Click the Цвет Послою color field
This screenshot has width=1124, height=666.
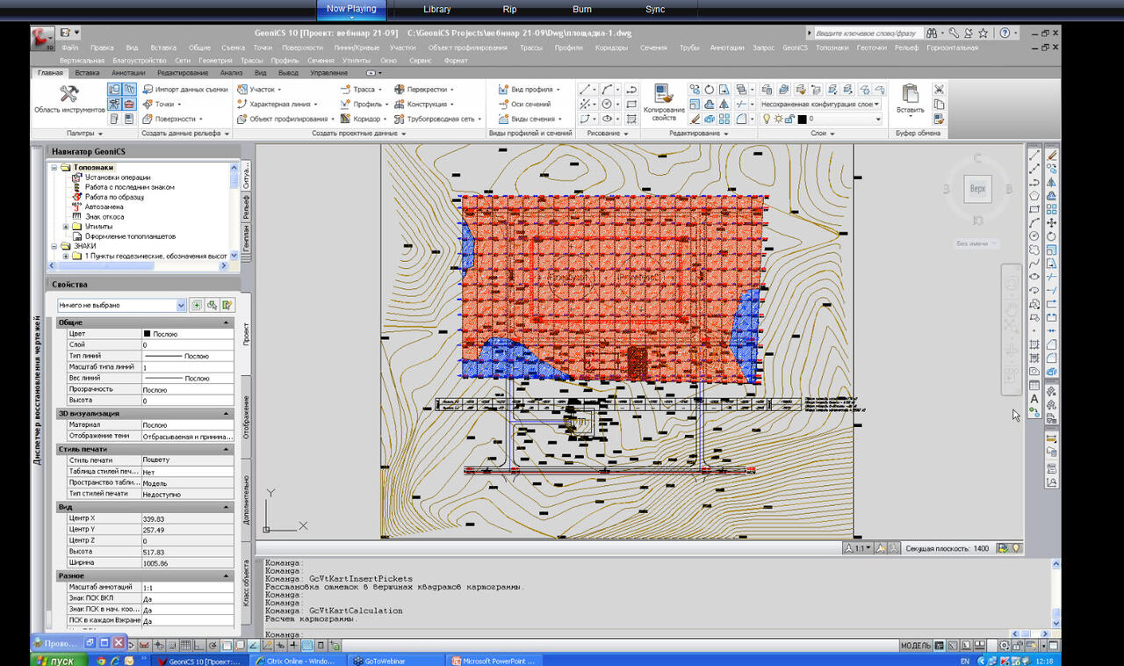(x=187, y=334)
